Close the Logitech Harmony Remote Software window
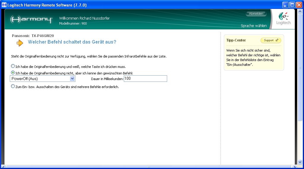The image size is (304, 169). pos(299,5)
